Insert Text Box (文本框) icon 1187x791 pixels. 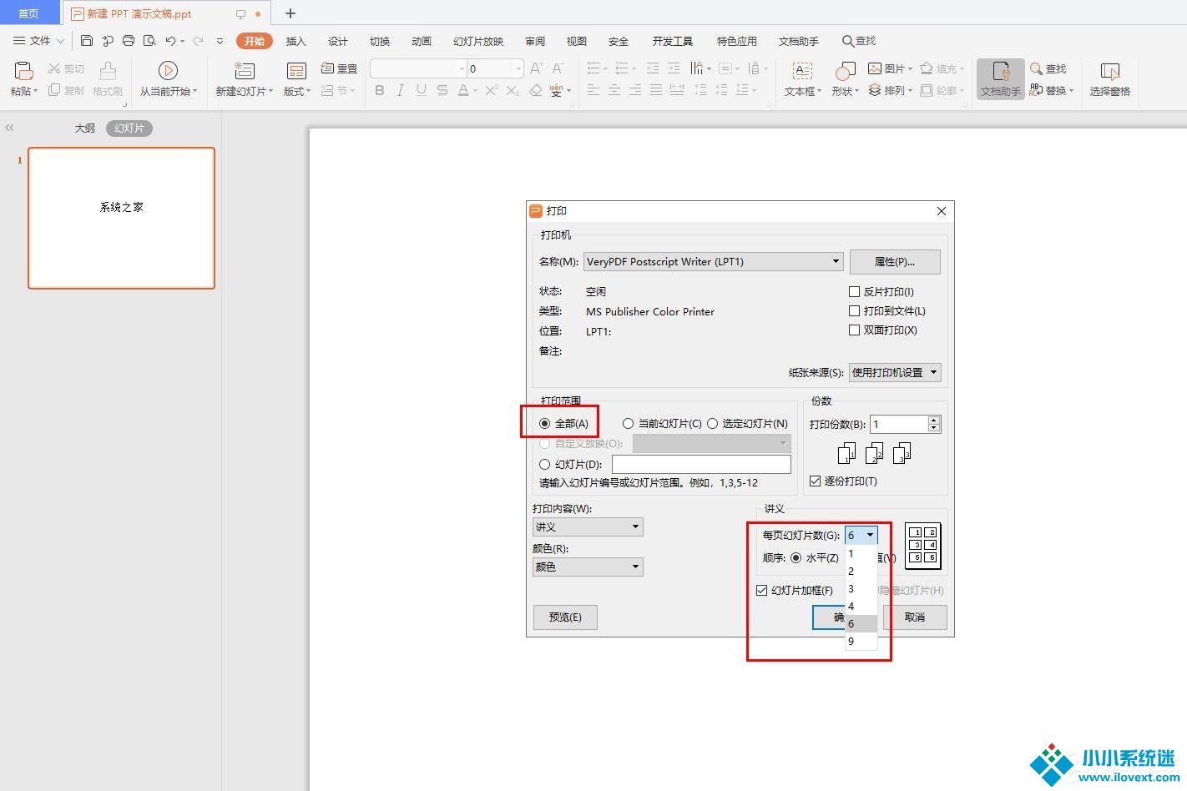[802, 71]
